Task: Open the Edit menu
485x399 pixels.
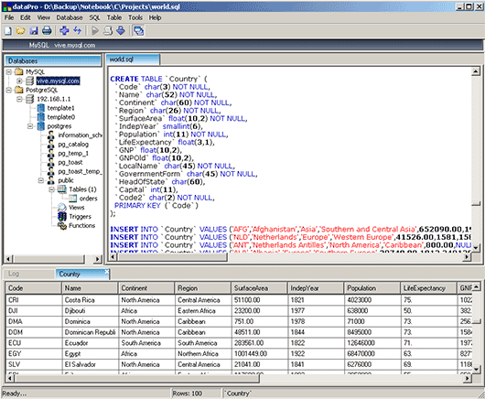Action: (x=26, y=17)
